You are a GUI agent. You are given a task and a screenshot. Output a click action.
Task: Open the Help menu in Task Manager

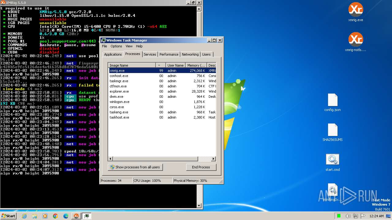point(139,46)
